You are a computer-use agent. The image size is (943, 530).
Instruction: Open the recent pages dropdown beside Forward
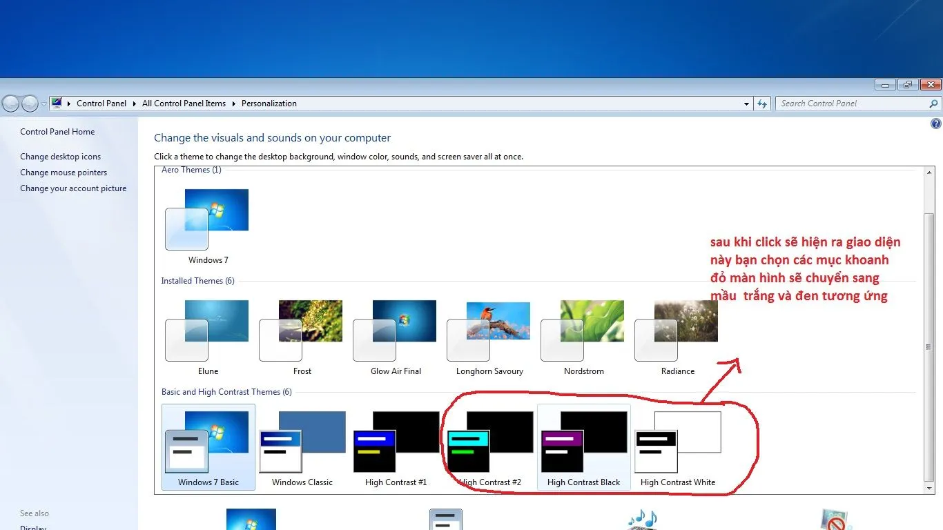pos(43,104)
